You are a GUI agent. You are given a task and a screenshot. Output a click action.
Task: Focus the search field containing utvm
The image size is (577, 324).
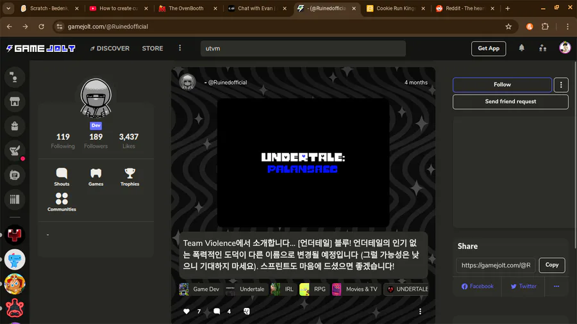pyautogui.click(x=303, y=49)
